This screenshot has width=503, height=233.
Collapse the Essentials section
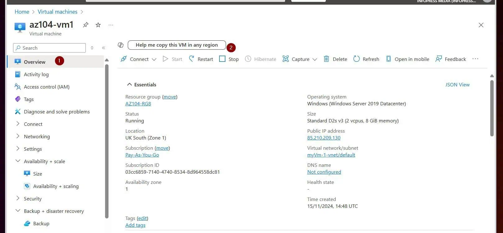[x=141, y=85]
